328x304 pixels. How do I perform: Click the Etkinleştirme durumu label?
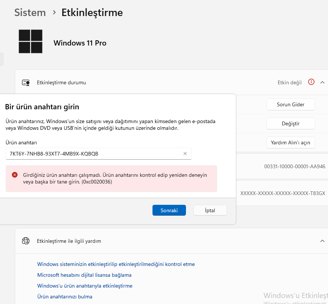click(x=61, y=83)
